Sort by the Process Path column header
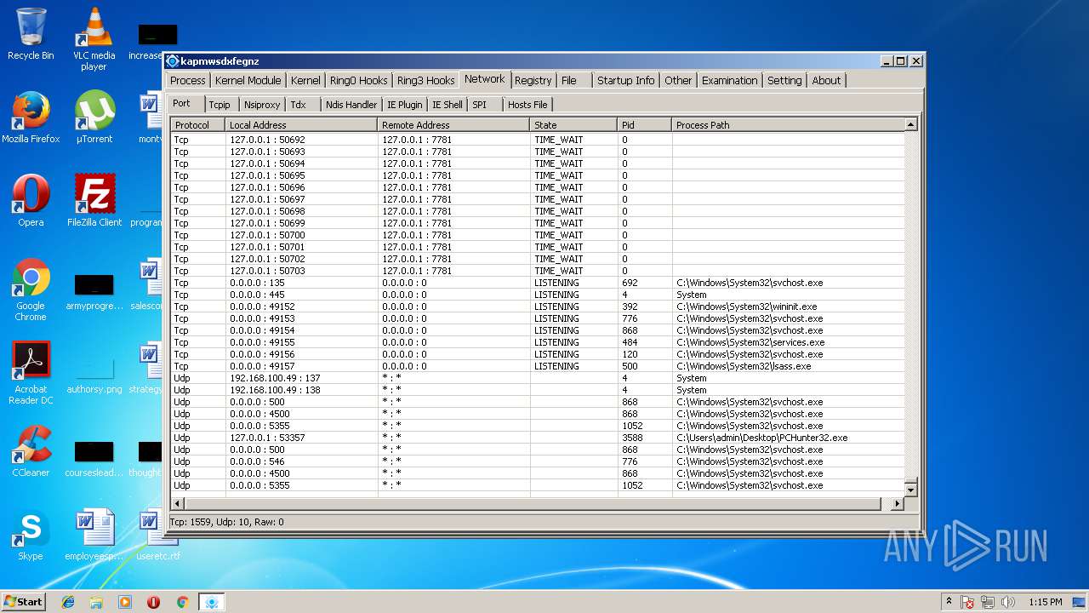The image size is (1089, 613). tap(788, 125)
